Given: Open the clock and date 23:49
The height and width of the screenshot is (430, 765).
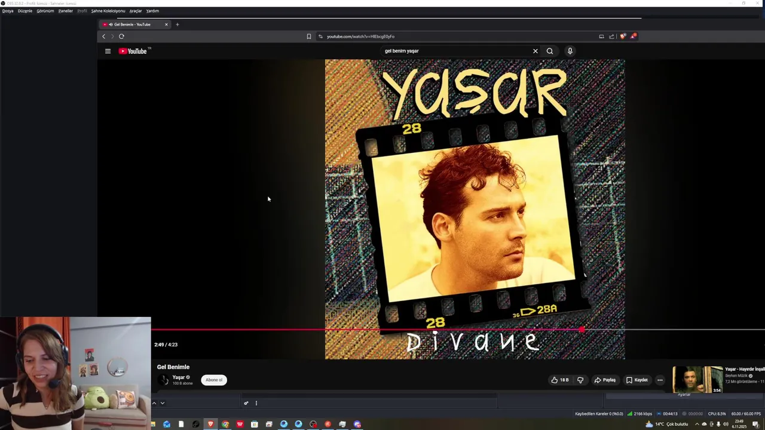Looking at the screenshot, I should coord(740,424).
